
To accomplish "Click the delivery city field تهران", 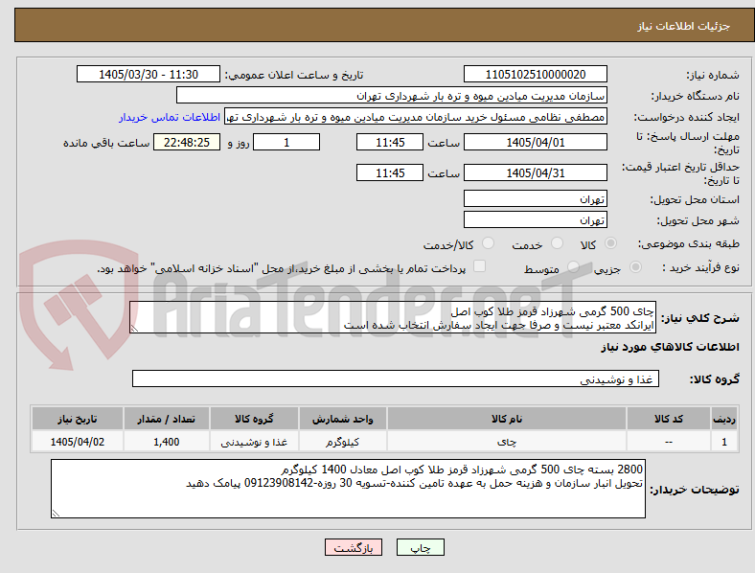I will coord(535,219).
